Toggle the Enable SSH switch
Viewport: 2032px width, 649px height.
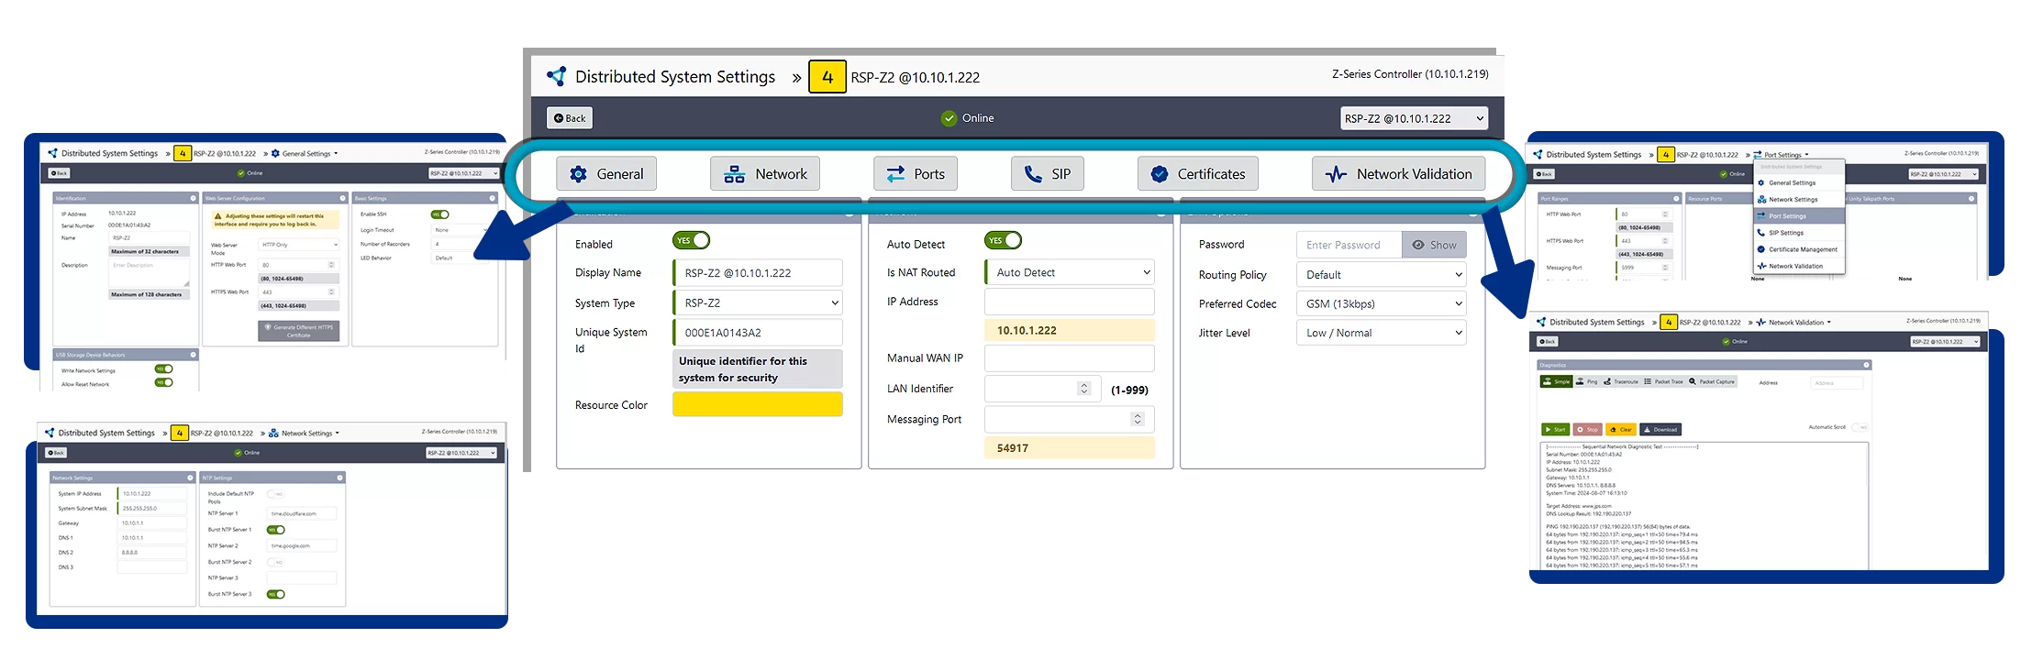tap(440, 214)
